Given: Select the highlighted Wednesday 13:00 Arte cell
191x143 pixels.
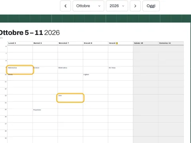Looking at the screenshot, I should point(70,98).
